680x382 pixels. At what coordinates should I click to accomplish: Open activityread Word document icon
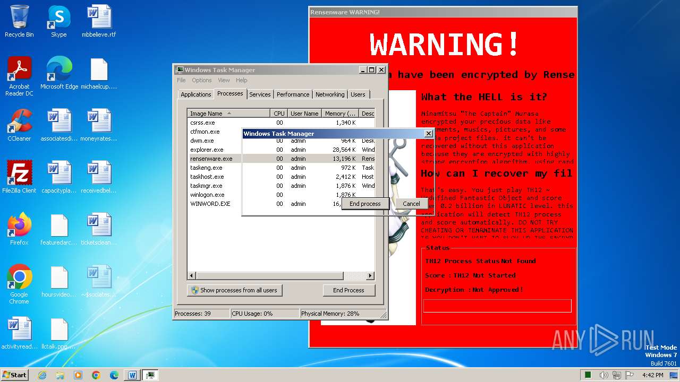click(19, 333)
